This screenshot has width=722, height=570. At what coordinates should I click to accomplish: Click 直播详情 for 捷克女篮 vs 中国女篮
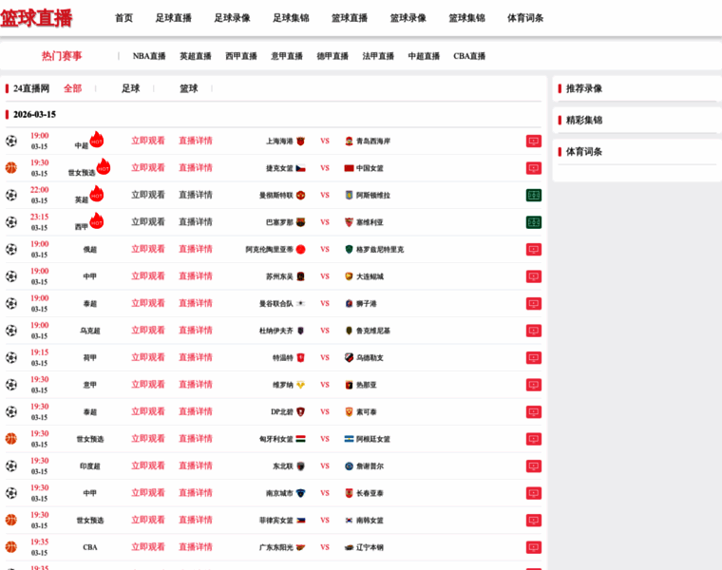click(x=196, y=168)
